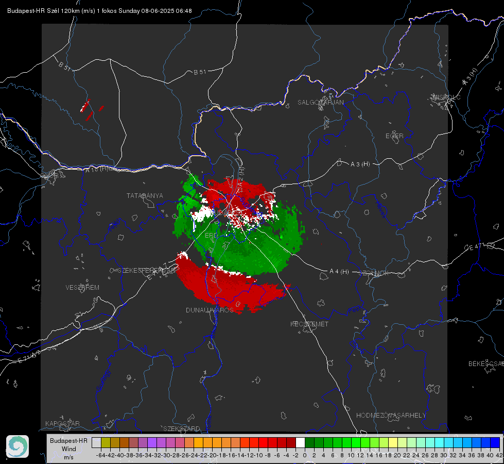Select the 20 value on the legend scale
The height and width of the screenshot is (464, 504).
(x=397, y=455)
